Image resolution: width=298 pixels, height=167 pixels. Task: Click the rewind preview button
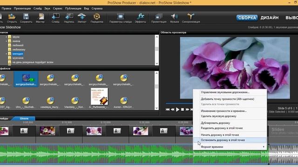point(172,109)
